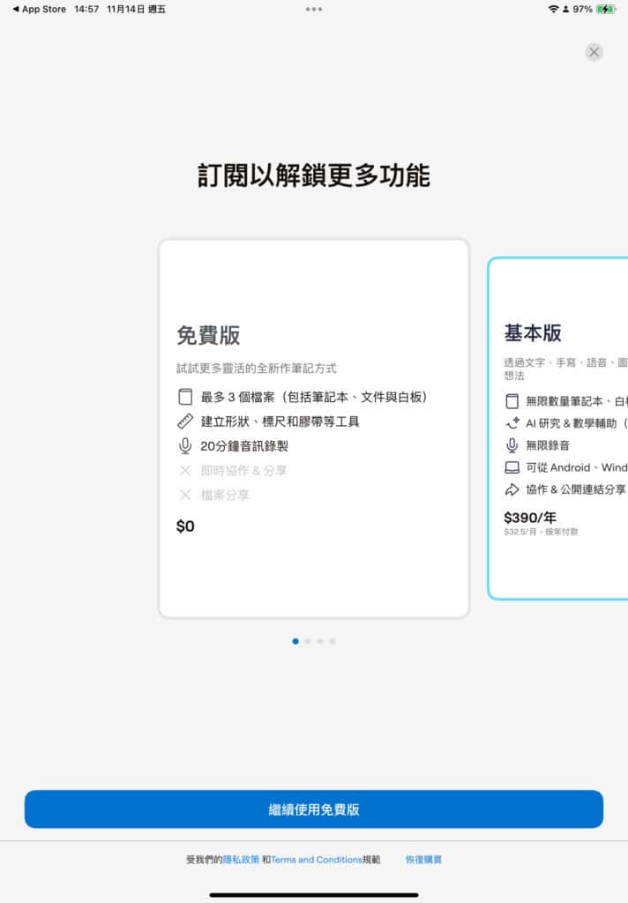This screenshot has height=903, width=628.
Task: Tap 繼續使用免費版 button
Action: click(314, 810)
